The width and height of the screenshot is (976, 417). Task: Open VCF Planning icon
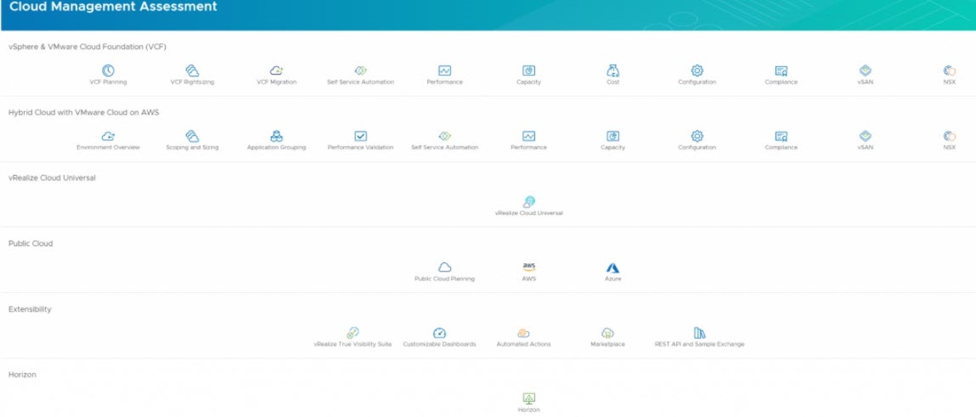tap(108, 71)
